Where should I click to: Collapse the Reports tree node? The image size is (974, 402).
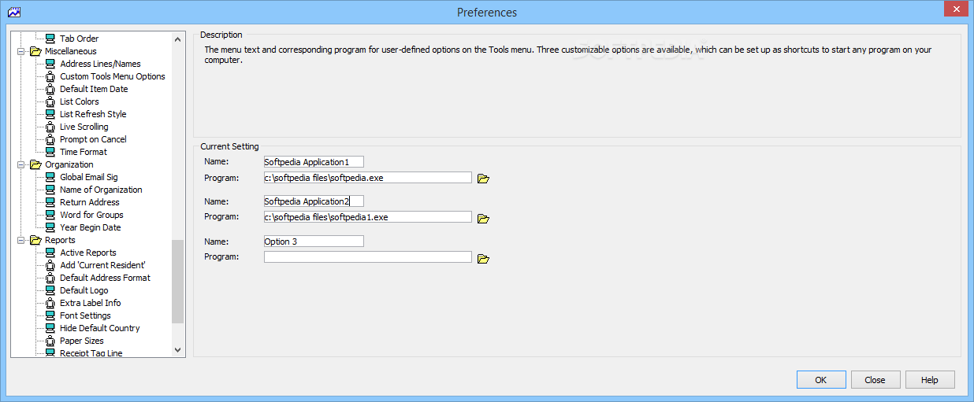coord(21,240)
